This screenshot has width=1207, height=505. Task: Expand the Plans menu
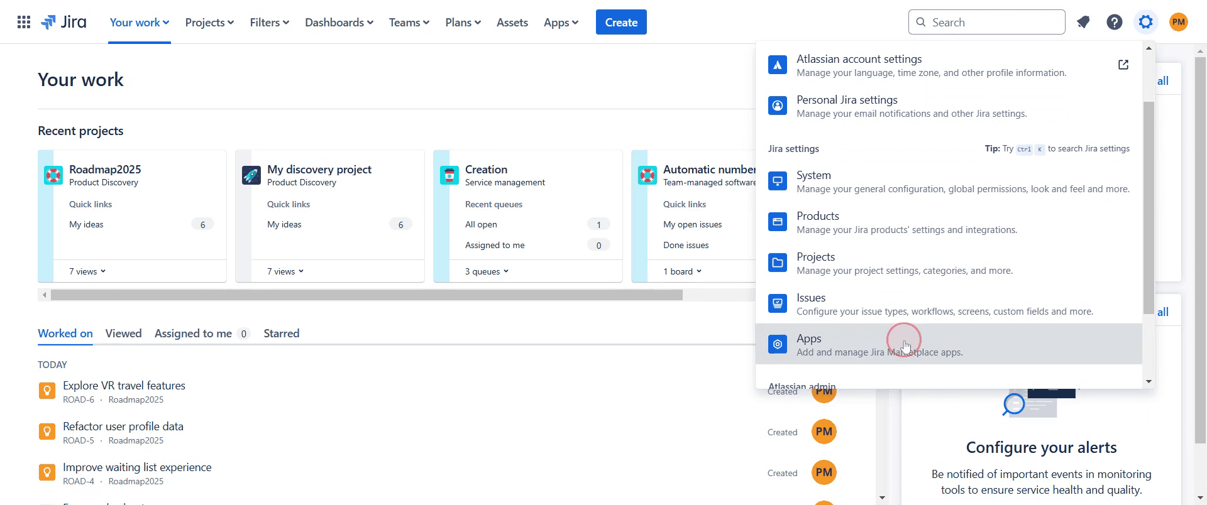coord(463,23)
